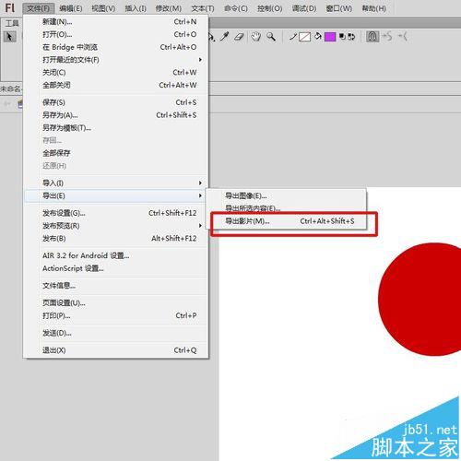The image size is (461, 461).
Task: Toggle the Snap to Objects magnet
Action: tap(372, 37)
